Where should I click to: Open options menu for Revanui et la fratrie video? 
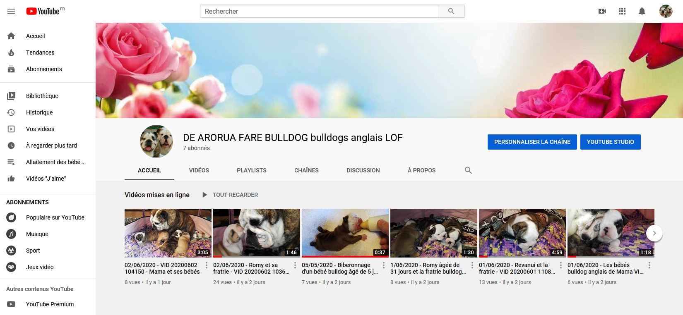pyautogui.click(x=561, y=265)
